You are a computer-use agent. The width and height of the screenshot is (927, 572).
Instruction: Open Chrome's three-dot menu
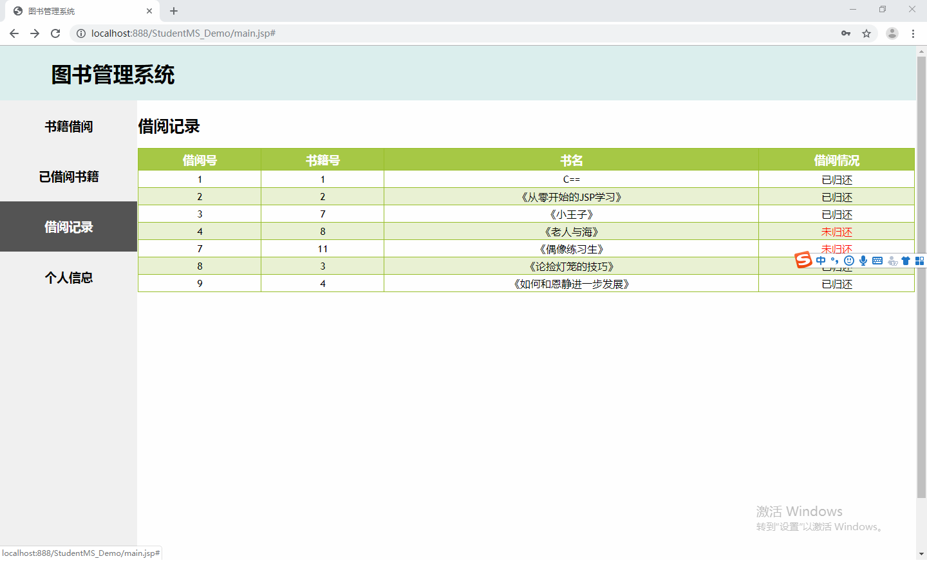[913, 33]
